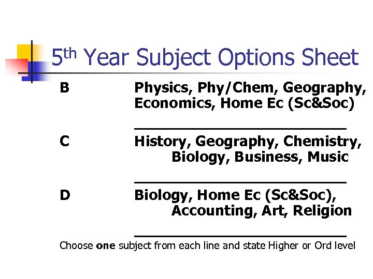Click the blank answer line under option B

240,126
